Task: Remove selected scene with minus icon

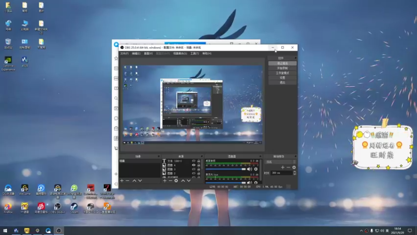Action: click(x=127, y=181)
